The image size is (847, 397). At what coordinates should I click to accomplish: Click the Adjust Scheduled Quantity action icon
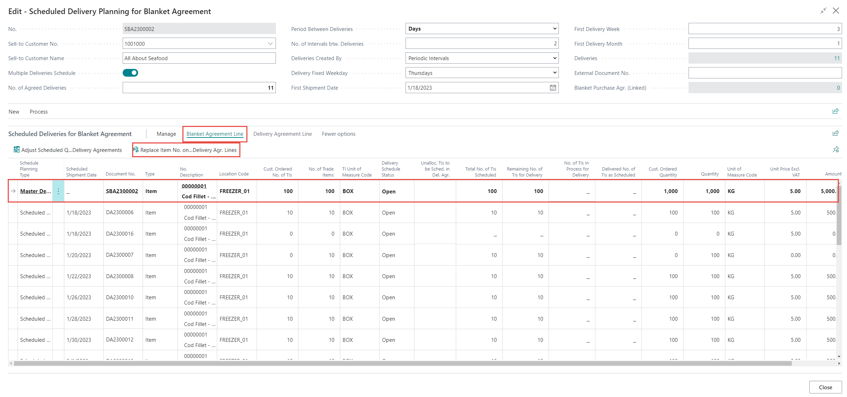(16, 150)
